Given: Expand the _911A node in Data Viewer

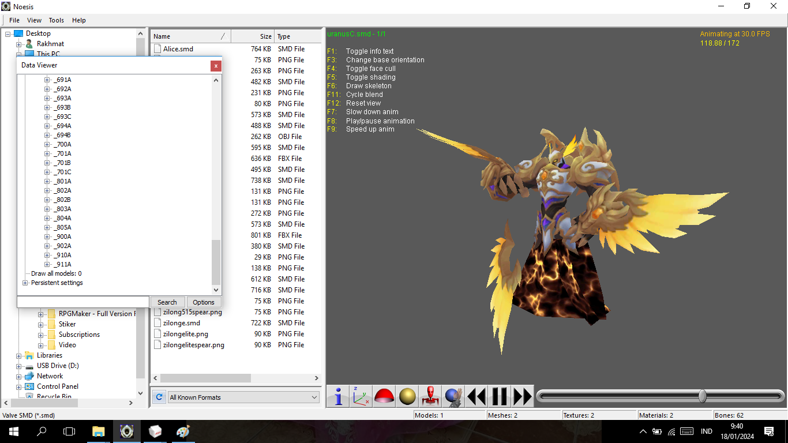Looking at the screenshot, I should [x=47, y=264].
